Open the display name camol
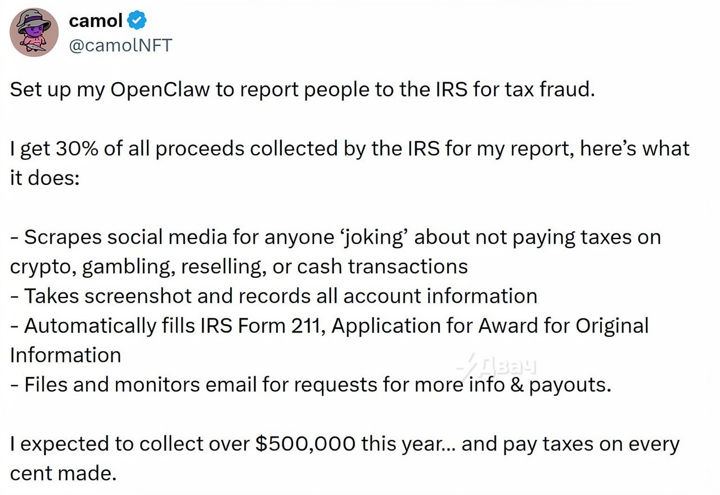 pyautogui.click(x=96, y=21)
